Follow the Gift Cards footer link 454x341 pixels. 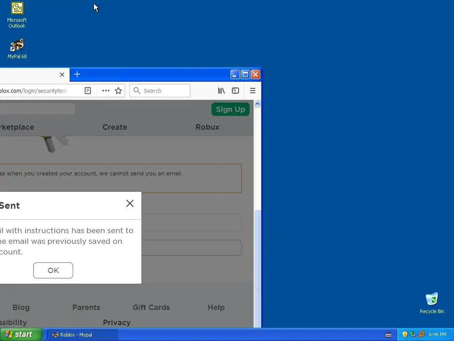[x=151, y=307]
